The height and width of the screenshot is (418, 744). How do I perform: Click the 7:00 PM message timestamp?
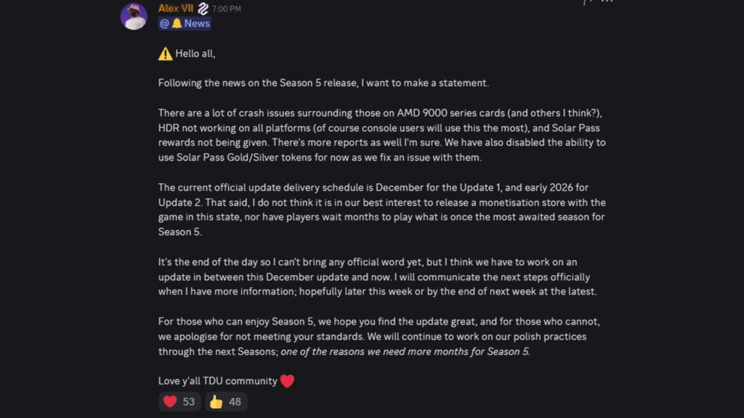227,9
